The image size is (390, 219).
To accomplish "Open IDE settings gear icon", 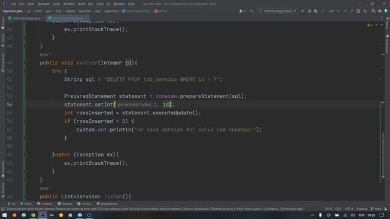I will point(380,11).
